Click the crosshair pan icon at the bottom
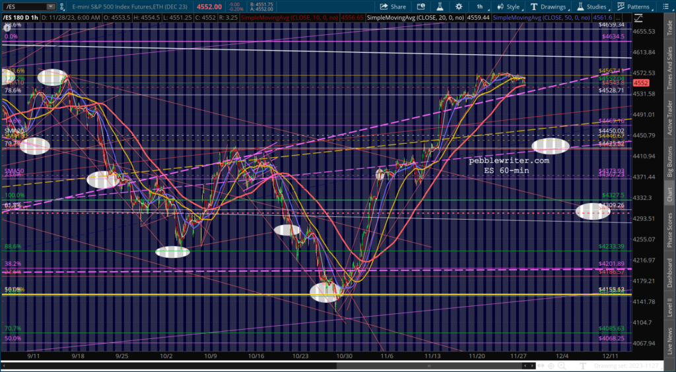Viewport: 676px width, 372px height. (x=551, y=366)
